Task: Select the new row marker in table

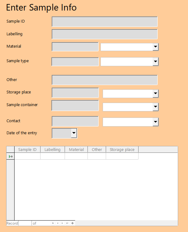Action: tap(10, 156)
